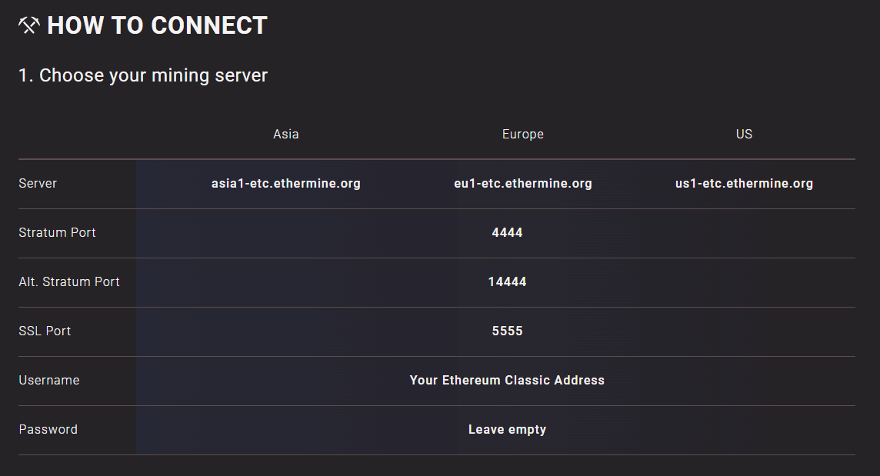This screenshot has width=880, height=476.
Task: Select the US column header
Action: coord(744,134)
